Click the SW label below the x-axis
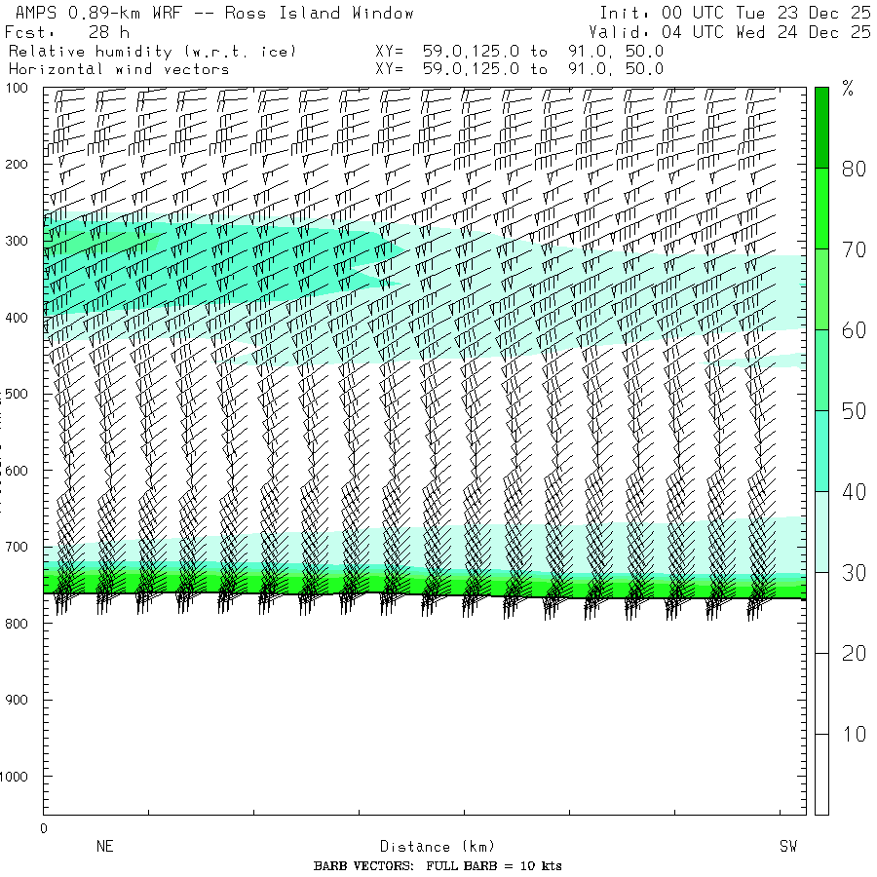 (787, 847)
